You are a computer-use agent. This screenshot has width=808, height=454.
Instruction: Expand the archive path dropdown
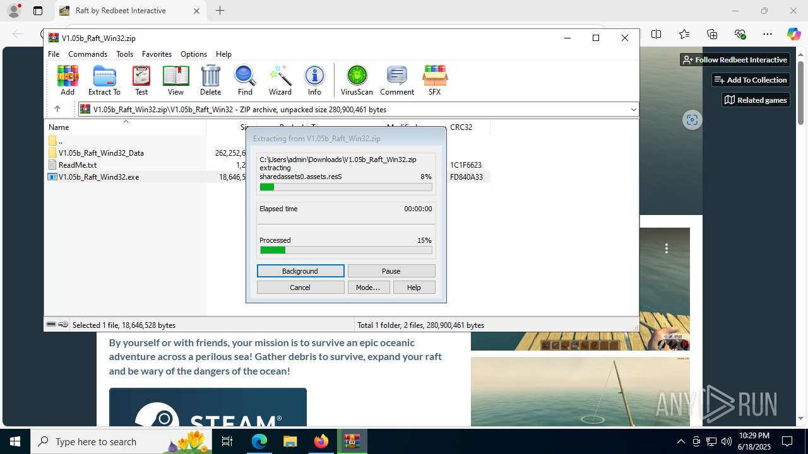633,110
